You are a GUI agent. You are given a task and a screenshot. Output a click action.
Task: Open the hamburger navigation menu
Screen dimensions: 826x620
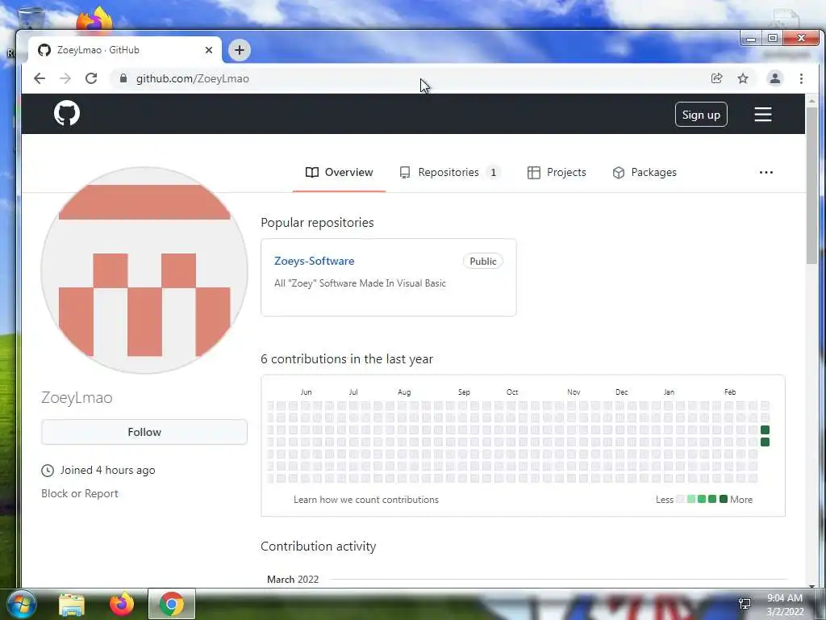[x=763, y=115]
